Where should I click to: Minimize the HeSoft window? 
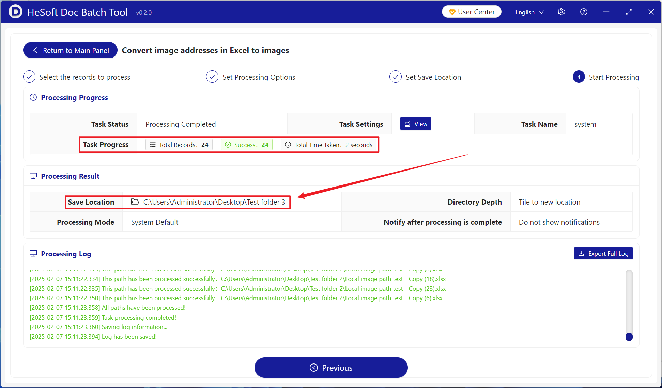tap(606, 12)
